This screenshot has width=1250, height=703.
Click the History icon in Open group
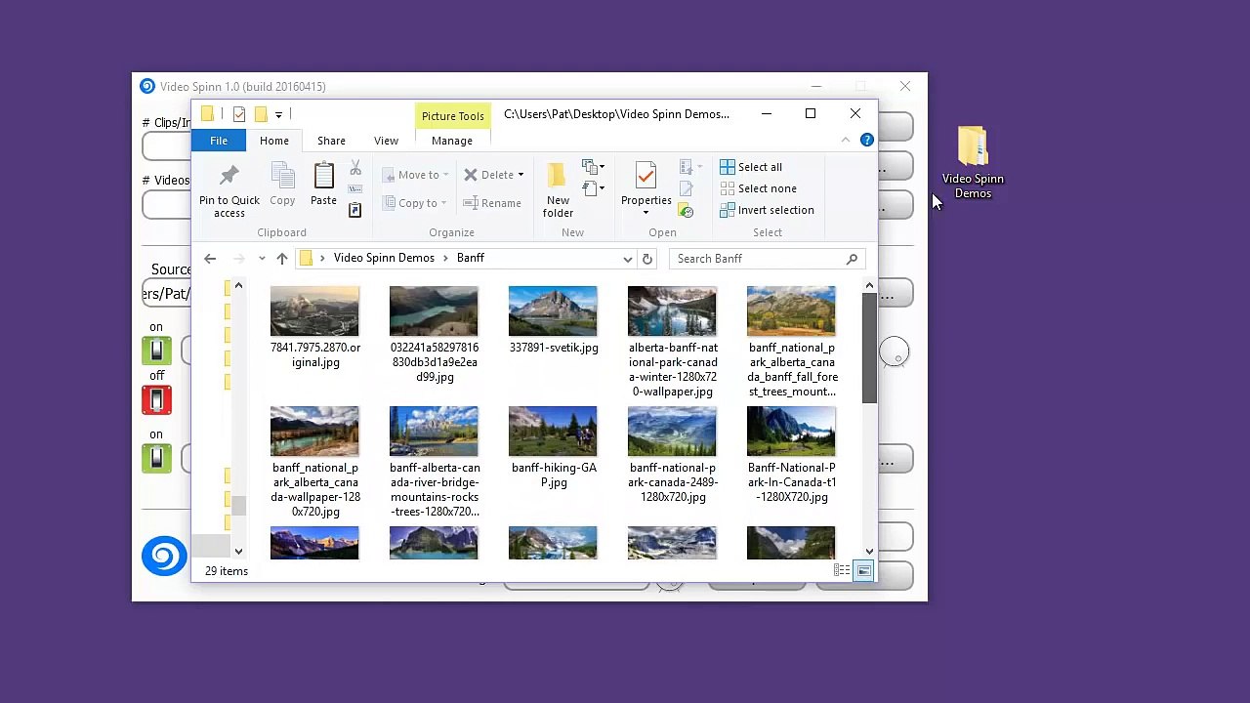(686, 210)
